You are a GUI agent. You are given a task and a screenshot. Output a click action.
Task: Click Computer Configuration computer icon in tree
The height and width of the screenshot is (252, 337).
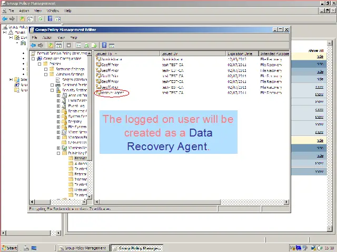39,58
